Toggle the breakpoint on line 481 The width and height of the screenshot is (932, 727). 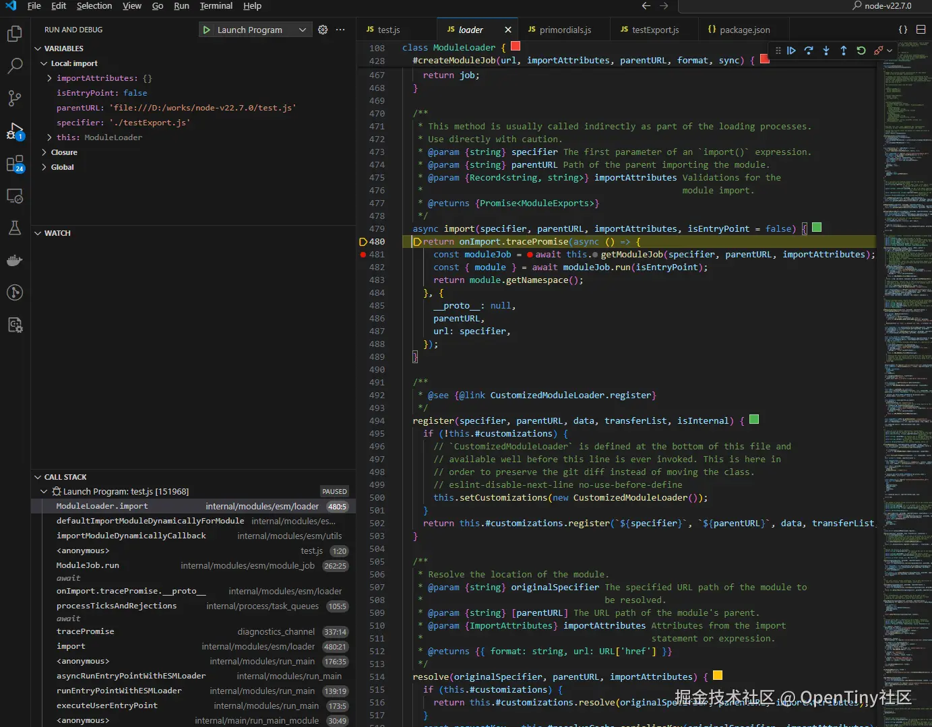click(x=363, y=255)
